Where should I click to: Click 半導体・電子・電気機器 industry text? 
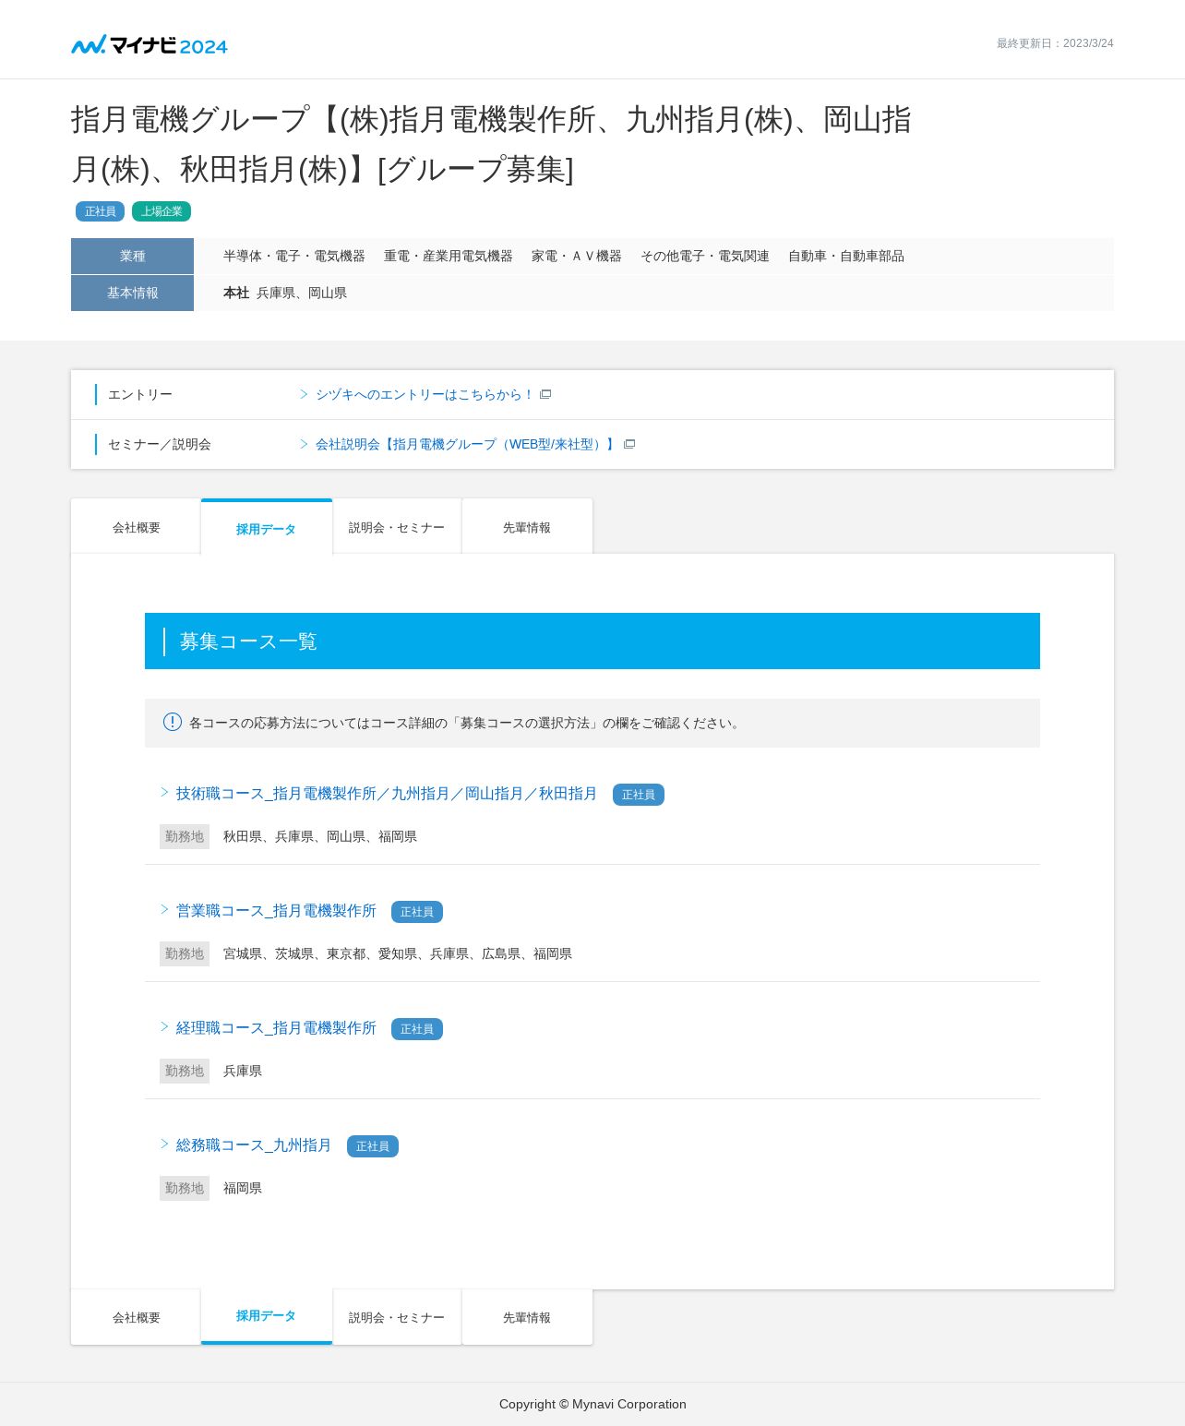294,256
